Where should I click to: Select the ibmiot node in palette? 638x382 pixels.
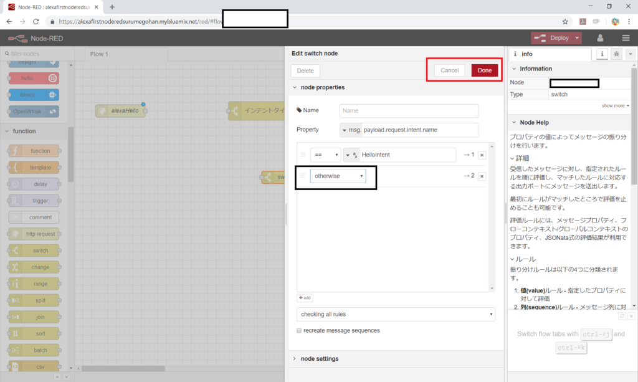click(x=34, y=95)
